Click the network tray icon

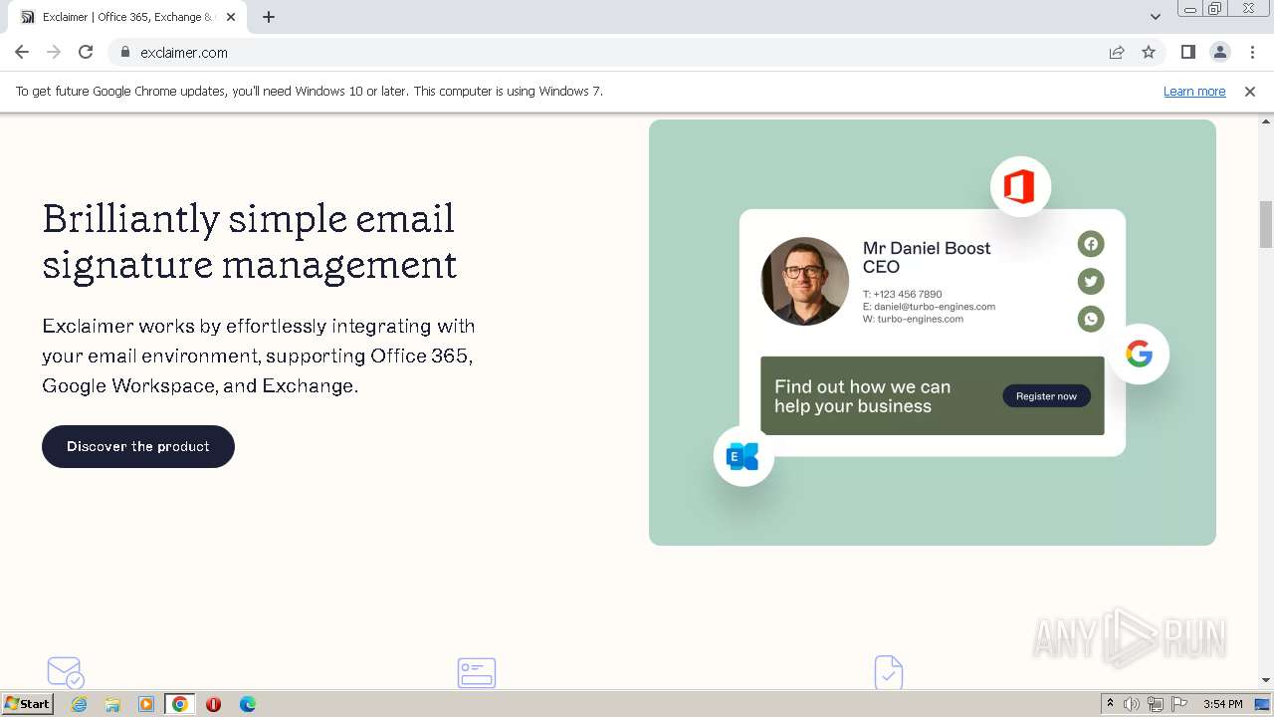tap(1156, 704)
